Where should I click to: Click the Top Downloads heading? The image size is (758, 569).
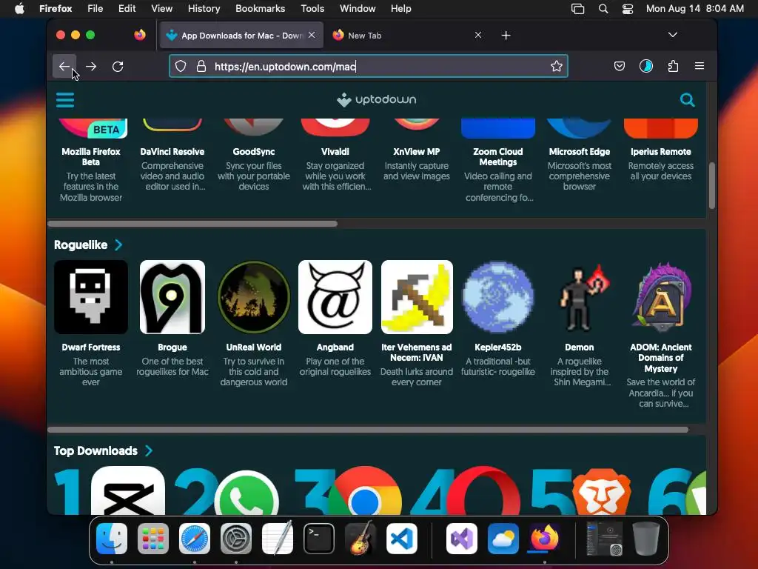click(x=95, y=451)
